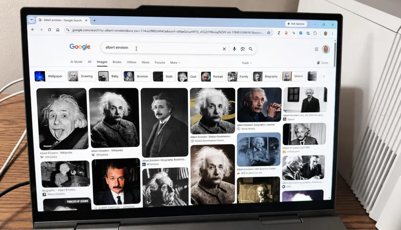Switch to AI Mode tab
401x230 pixels.
76,62
